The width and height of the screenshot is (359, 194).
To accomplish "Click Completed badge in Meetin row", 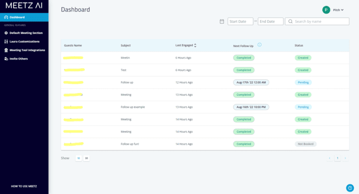I will (x=244, y=58).
